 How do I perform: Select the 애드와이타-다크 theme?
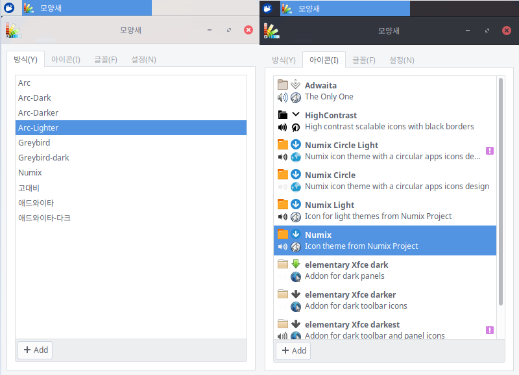pos(131,218)
